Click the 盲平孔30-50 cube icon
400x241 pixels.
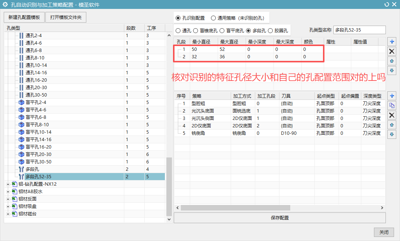pos(22,162)
